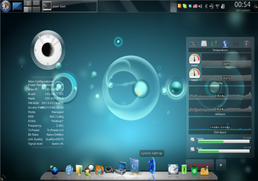The height and width of the screenshot is (181, 258).
Task: Open the blue toolbox dock icon
Action: click(120, 168)
